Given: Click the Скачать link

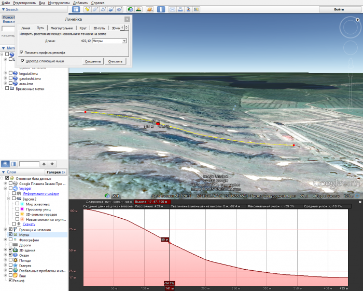Looking at the screenshot, I should (29, 224).
